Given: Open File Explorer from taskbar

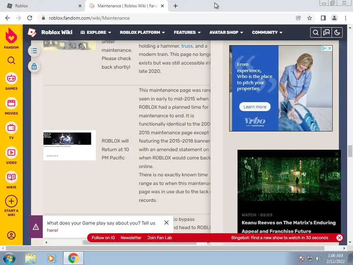Looking at the screenshot, I should pos(31,258).
